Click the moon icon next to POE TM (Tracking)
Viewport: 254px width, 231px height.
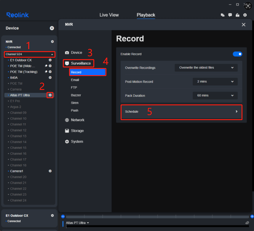click(46, 72)
